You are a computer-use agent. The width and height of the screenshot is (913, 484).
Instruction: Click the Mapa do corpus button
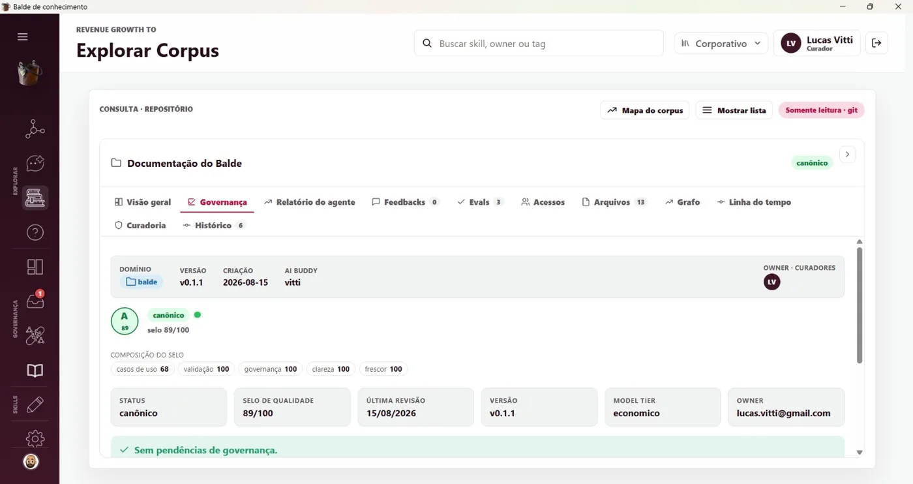pyautogui.click(x=645, y=110)
